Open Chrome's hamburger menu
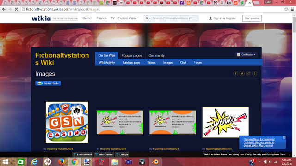The height and width of the screenshot is (166, 296). click(292, 9)
